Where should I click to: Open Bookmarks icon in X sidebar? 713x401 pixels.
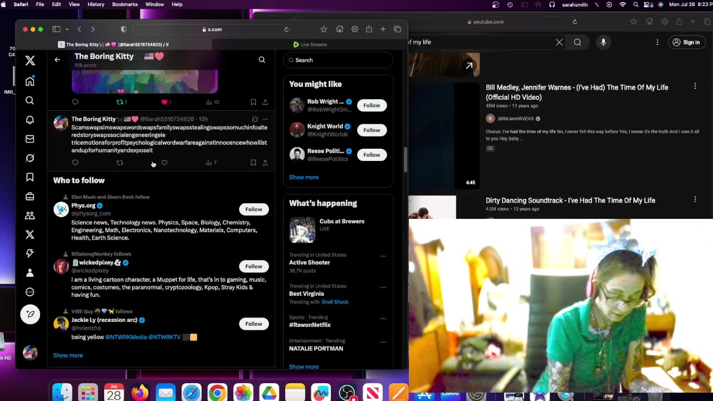click(30, 177)
